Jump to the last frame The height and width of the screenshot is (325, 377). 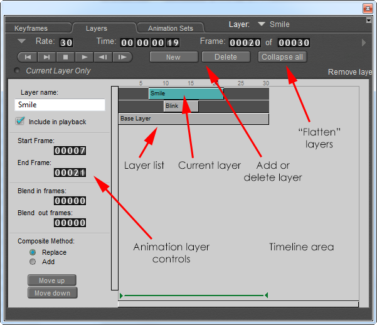[47, 57]
